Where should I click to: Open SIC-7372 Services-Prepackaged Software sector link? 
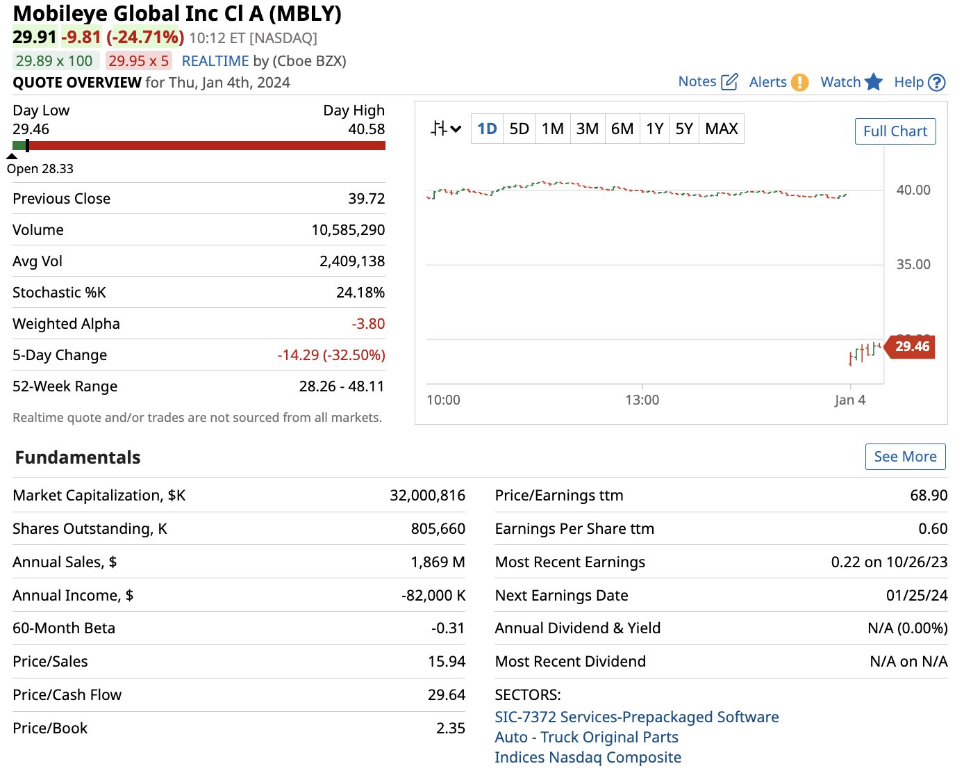pyautogui.click(x=637, y=717)
